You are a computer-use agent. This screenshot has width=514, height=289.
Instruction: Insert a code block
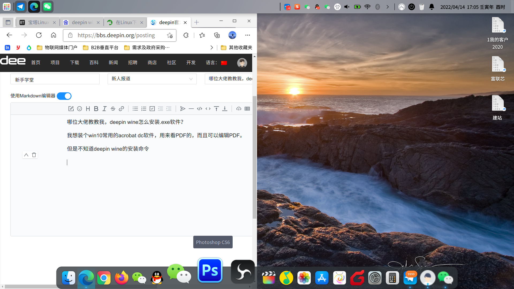tap(199, 109)
